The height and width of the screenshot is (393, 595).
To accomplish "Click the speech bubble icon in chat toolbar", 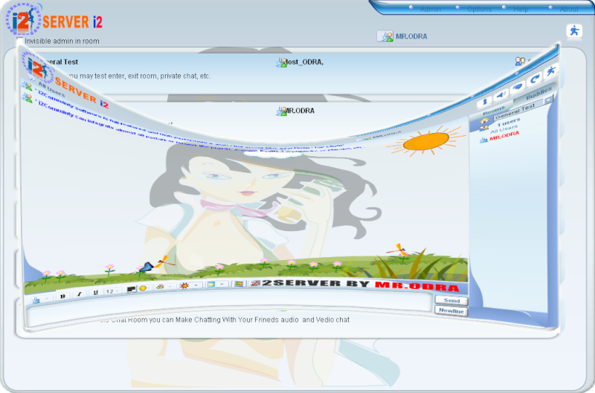I will point(518,85).
